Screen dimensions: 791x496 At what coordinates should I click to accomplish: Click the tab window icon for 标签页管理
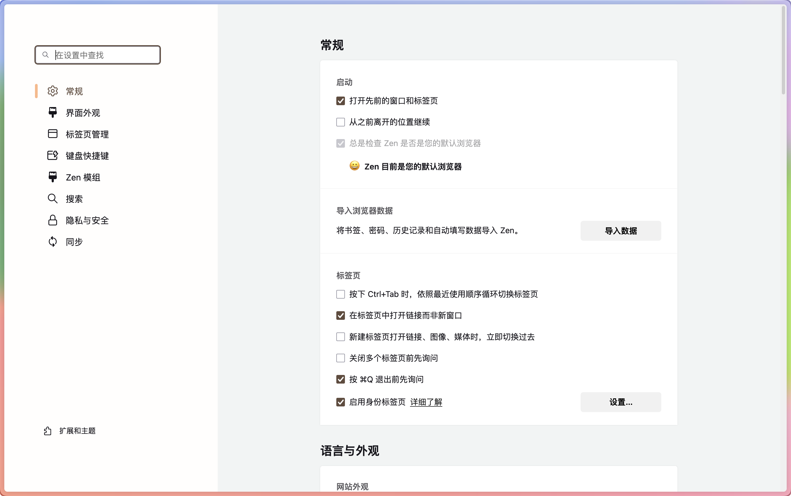click(52, 134)
